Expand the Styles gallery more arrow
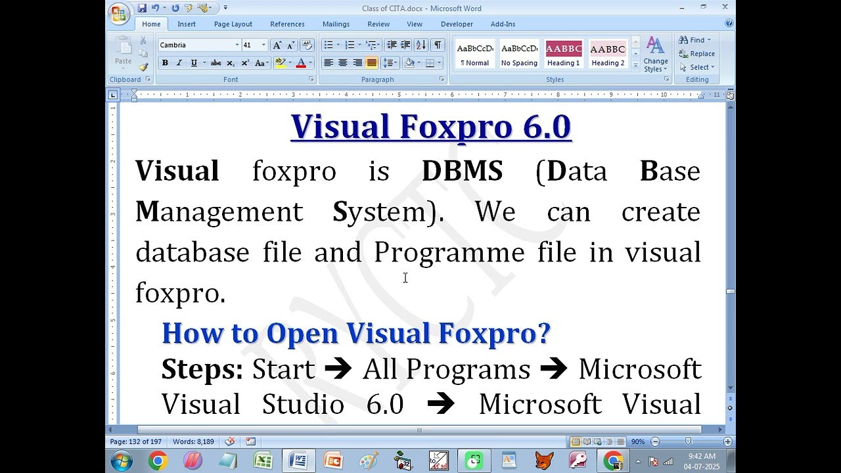 pyautogui.click(x=635, y=65)
